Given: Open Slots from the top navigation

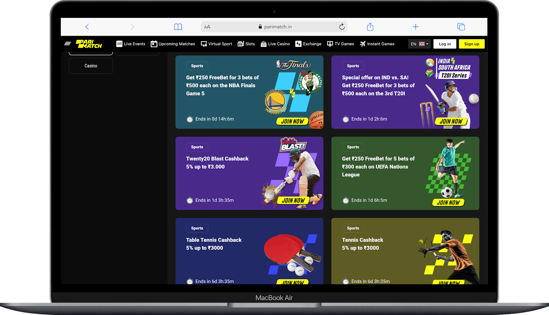Looking at the screenshot, I should click(x=246, y=44).
